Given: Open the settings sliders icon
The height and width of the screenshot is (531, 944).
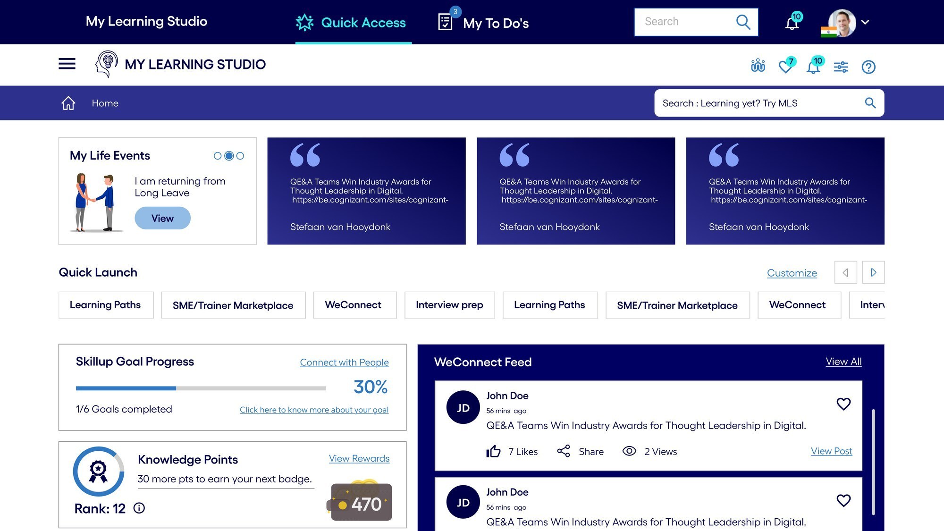Looking at the screenshot, I should (x=841, y=67).
